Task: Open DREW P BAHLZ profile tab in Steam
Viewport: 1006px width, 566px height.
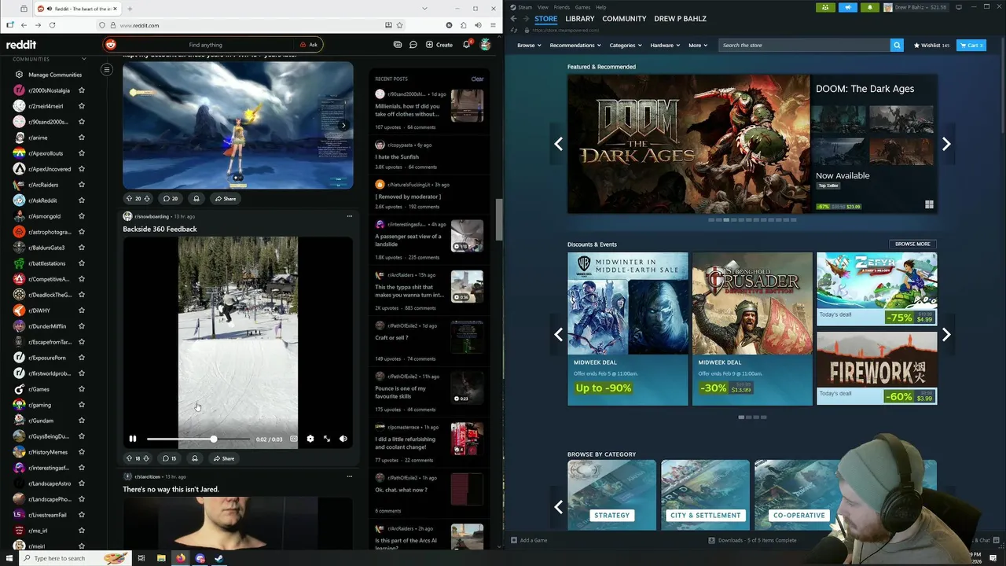Action: (680, 18)
